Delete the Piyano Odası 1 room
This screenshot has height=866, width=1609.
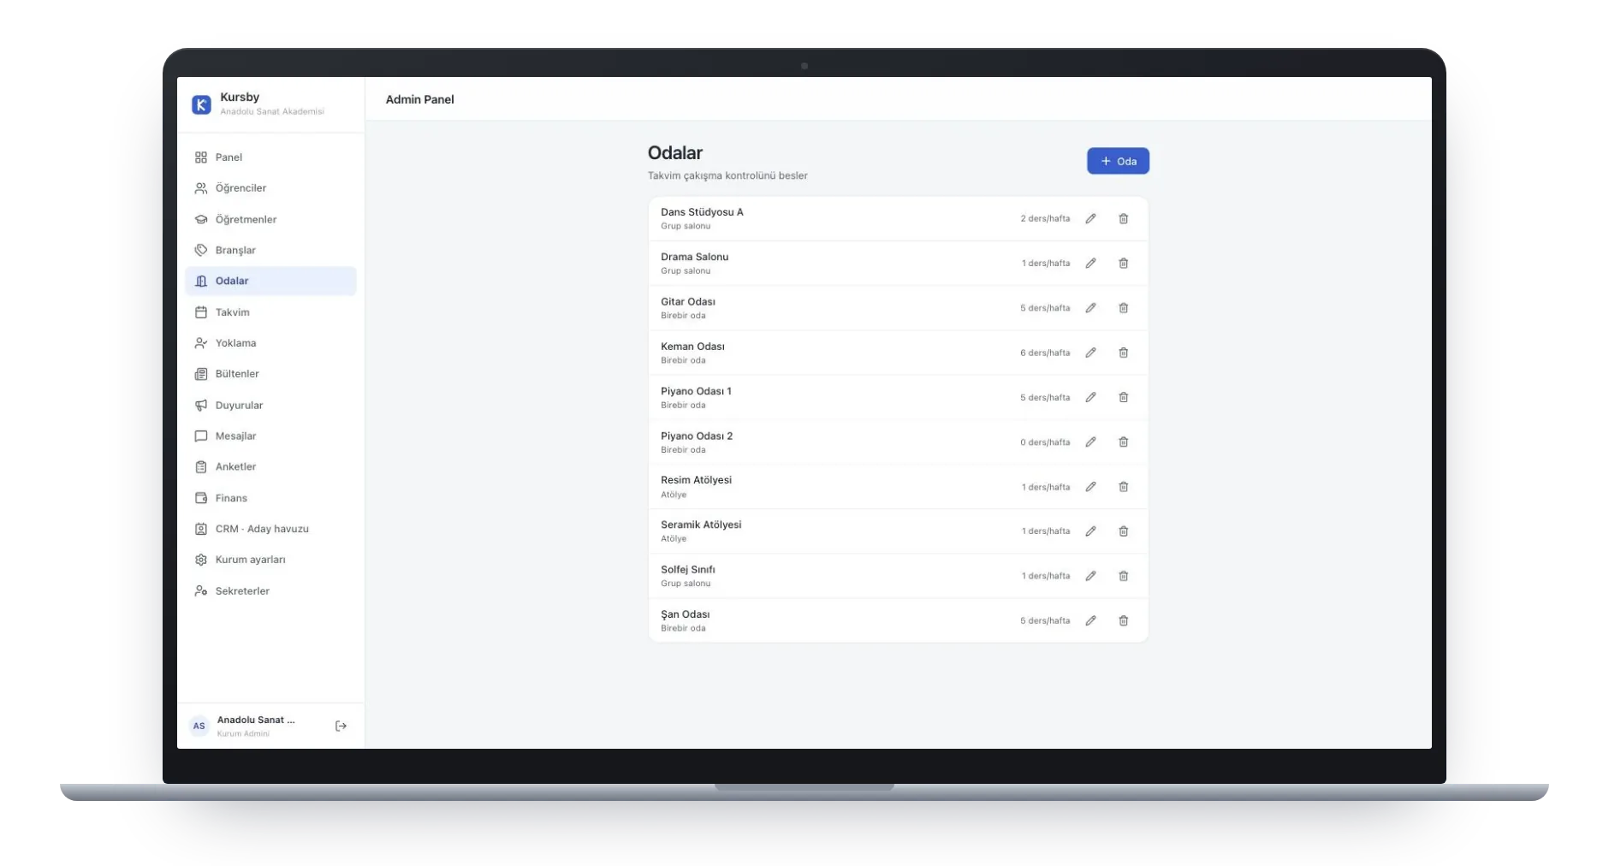[1123, 397]
